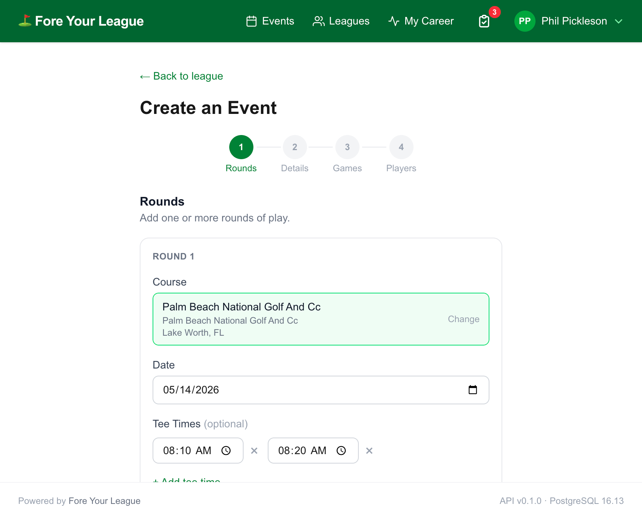Click the PP avatar circle

click(x=525, y=21)
